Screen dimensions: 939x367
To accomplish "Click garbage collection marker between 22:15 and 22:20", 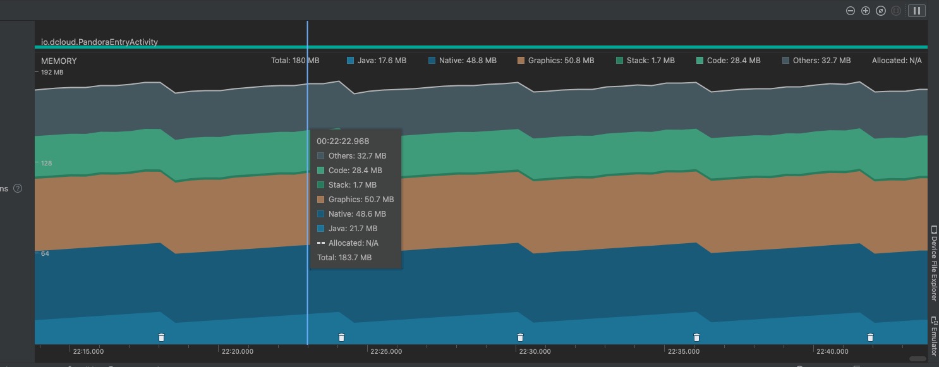I will [x=161, y=337].
